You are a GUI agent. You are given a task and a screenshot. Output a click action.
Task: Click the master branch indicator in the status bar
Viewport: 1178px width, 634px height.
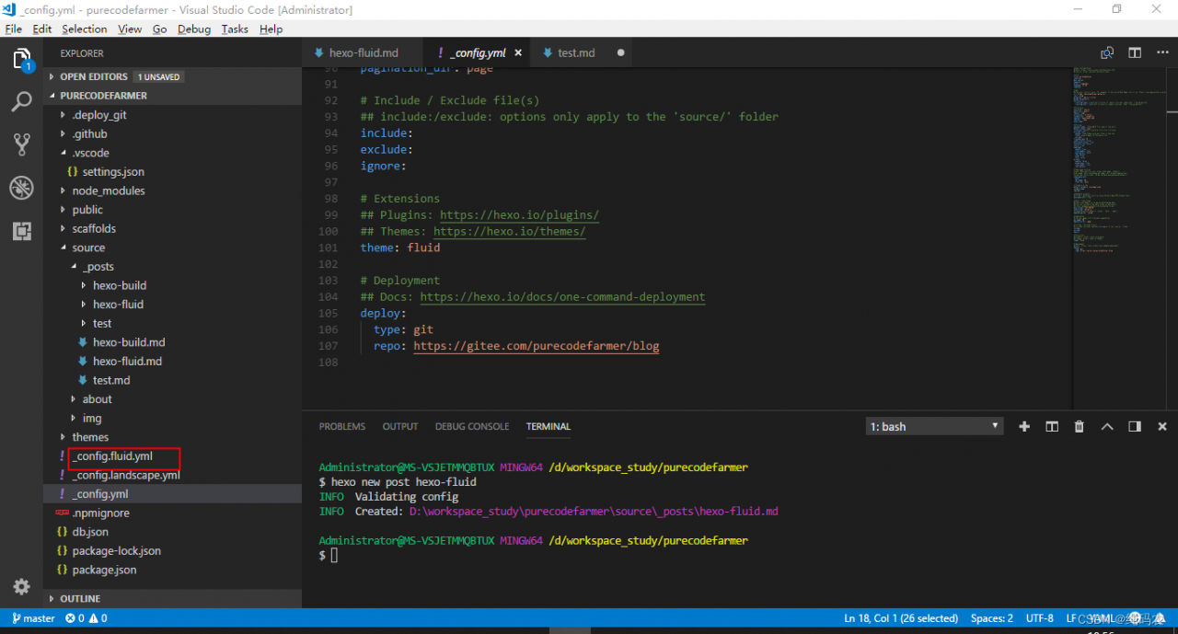[33, 618]
